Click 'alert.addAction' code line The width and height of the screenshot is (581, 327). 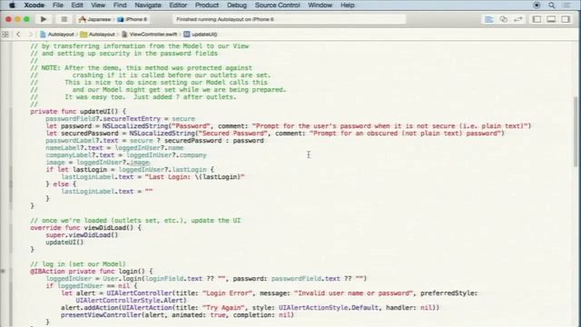(x=251, y=308)
